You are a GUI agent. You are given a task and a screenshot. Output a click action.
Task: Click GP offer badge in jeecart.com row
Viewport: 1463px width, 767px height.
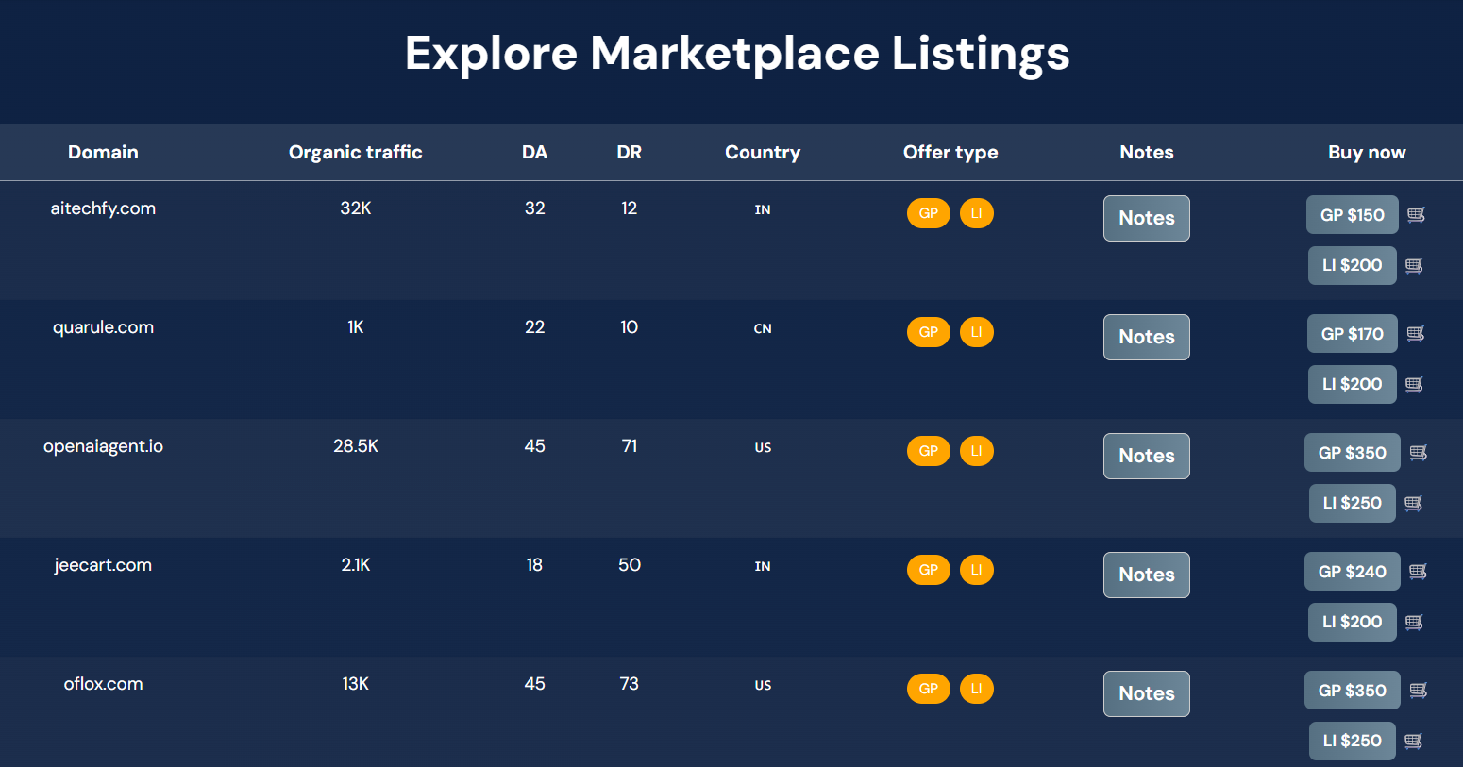[929, 570]
